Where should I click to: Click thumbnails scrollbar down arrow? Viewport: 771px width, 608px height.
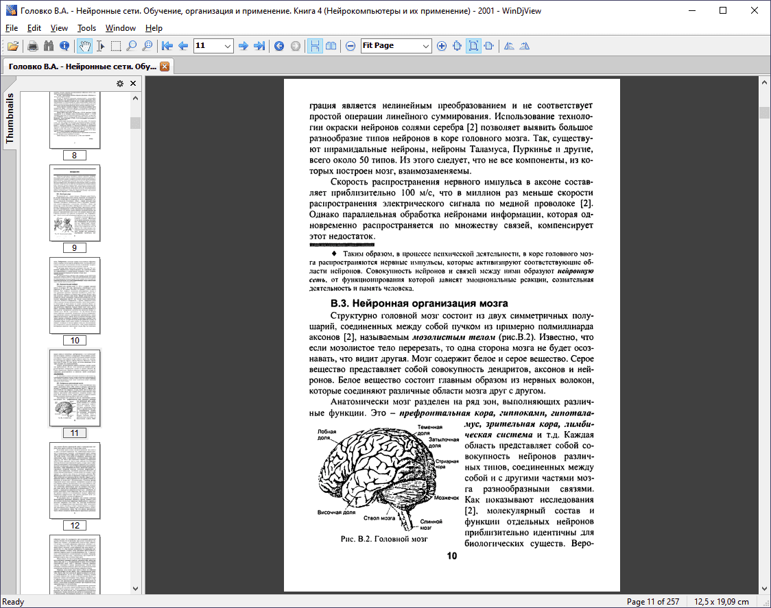coord(135,588)
